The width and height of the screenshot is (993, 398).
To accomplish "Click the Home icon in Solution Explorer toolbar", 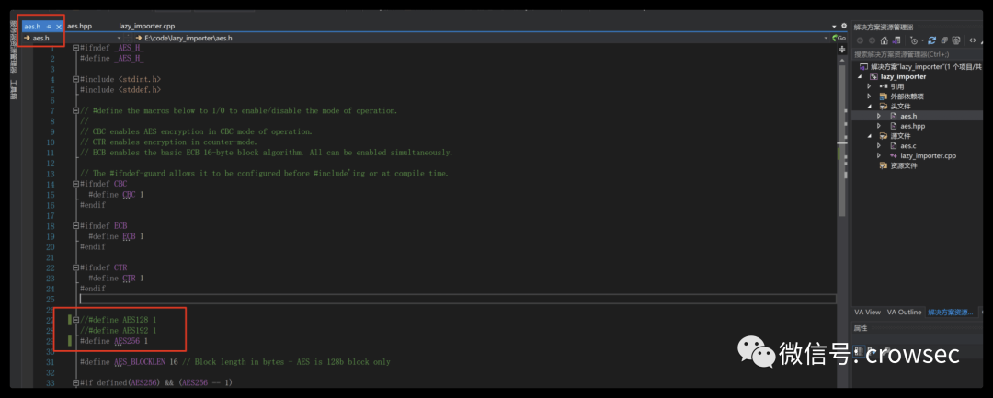I will coord(885,40).
